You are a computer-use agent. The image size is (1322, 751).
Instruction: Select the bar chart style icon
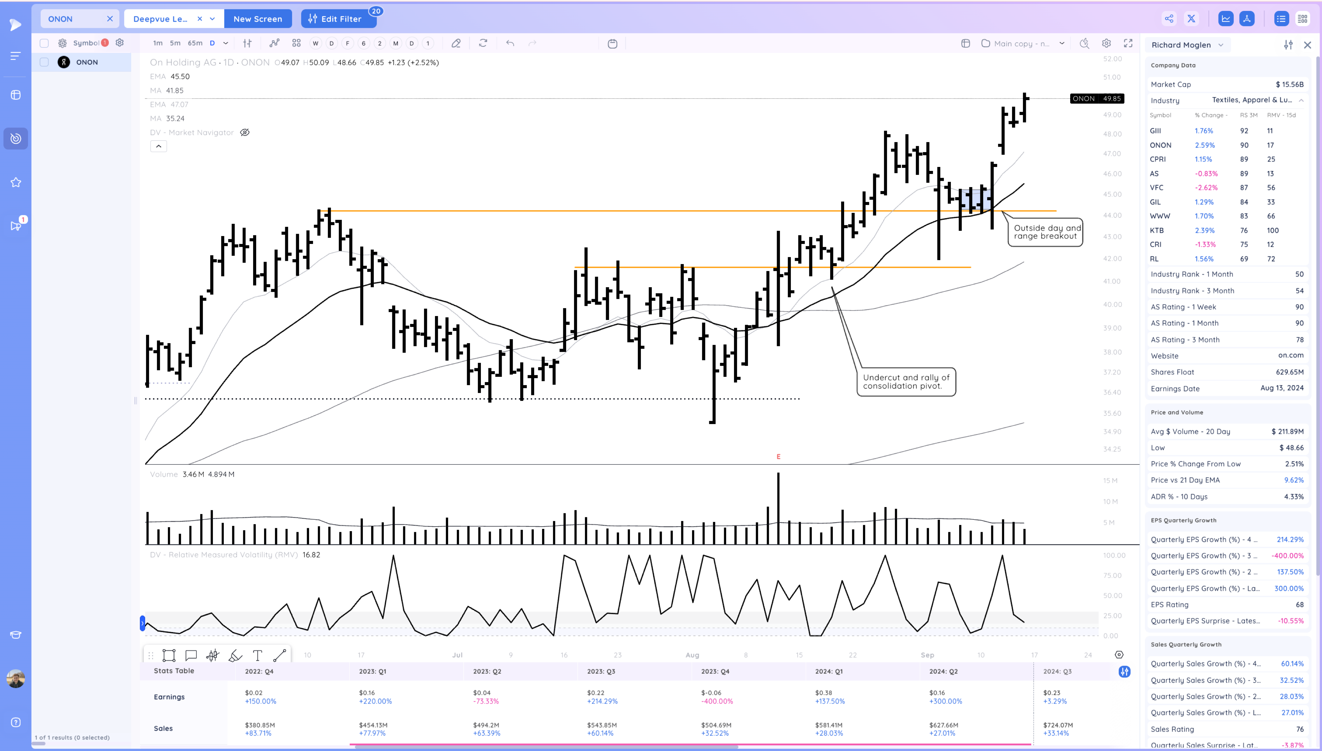click(x=248, y=43)
